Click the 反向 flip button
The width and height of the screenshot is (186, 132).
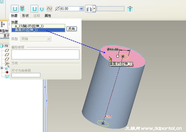pyautogui.click(x=72, y=29)
